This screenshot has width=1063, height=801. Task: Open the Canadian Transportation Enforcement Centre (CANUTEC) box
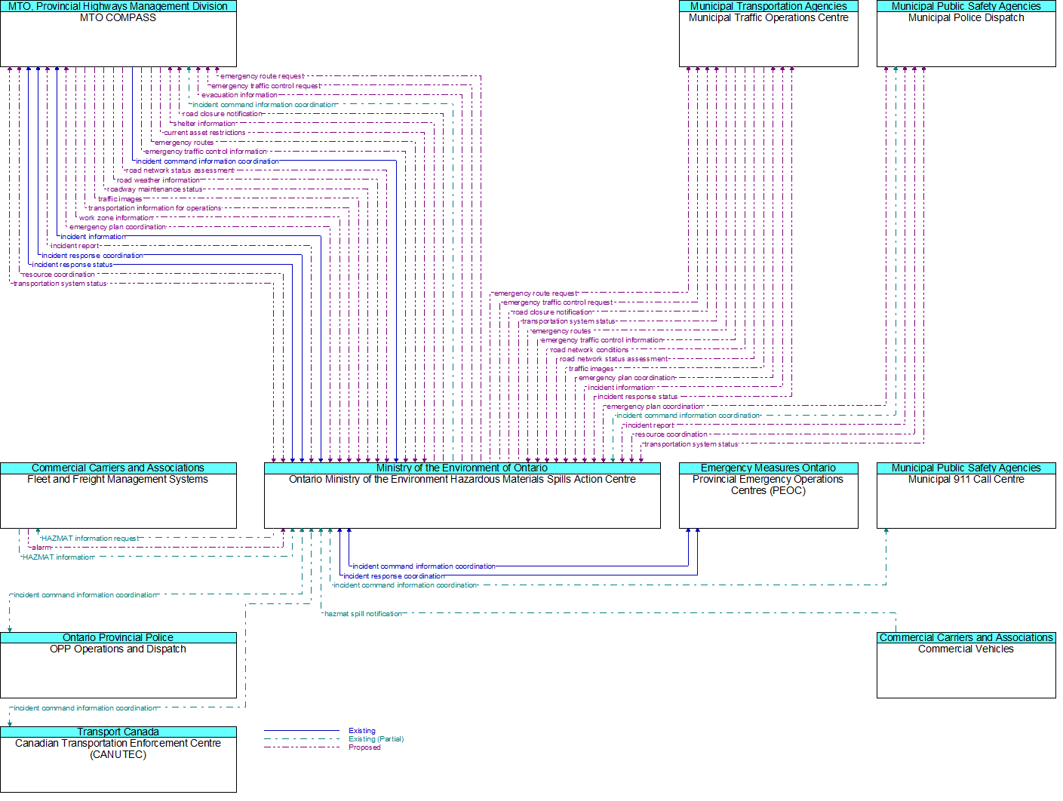pos(118,764)
